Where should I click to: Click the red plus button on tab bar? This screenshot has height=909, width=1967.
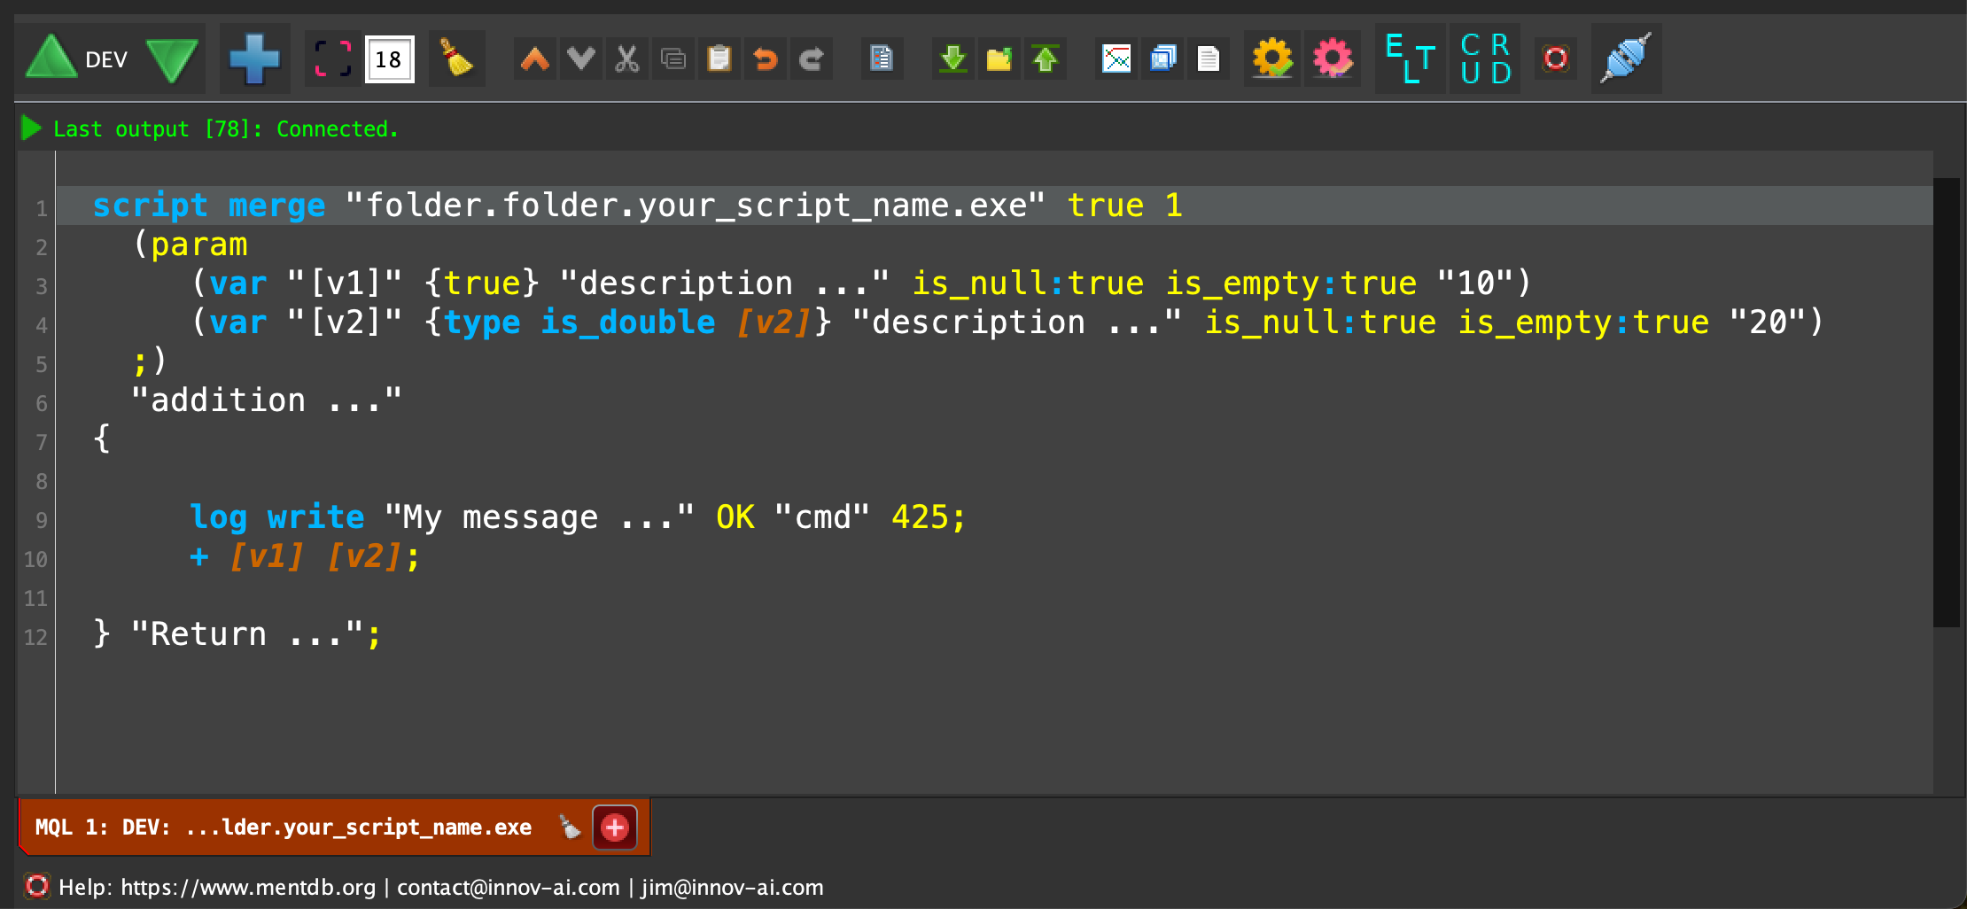pos(615,827)
